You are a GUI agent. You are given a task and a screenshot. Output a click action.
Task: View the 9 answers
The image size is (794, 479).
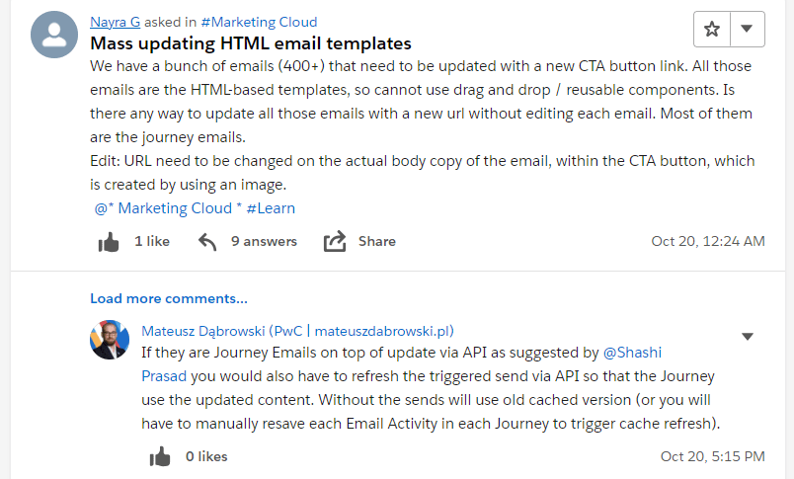(264, 241)
